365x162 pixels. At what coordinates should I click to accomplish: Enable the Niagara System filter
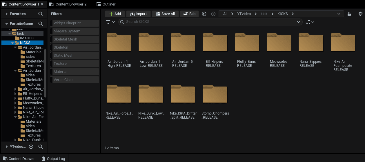point(75,31)
